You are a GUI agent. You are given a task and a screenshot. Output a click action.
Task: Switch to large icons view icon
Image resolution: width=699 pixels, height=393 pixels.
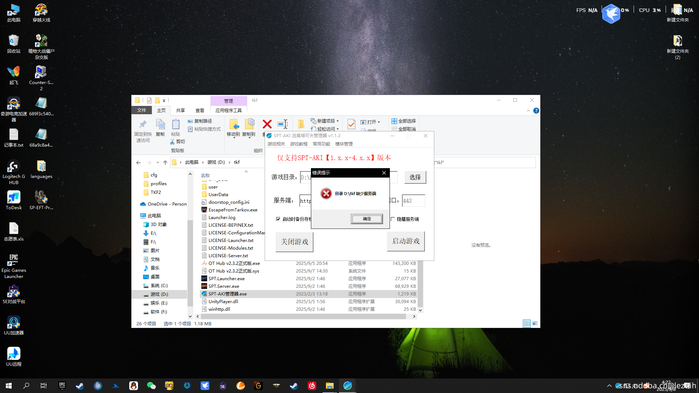[535, 323]
